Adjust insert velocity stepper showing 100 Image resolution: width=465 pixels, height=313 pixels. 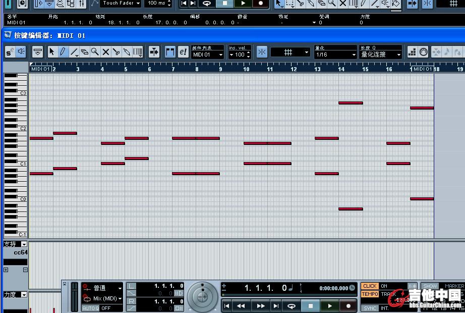[249, 55]
